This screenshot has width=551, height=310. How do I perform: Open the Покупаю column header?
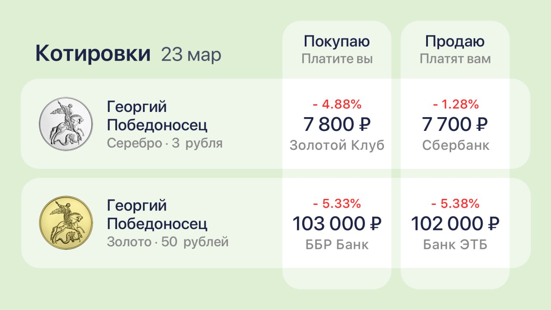coord(337,42)
